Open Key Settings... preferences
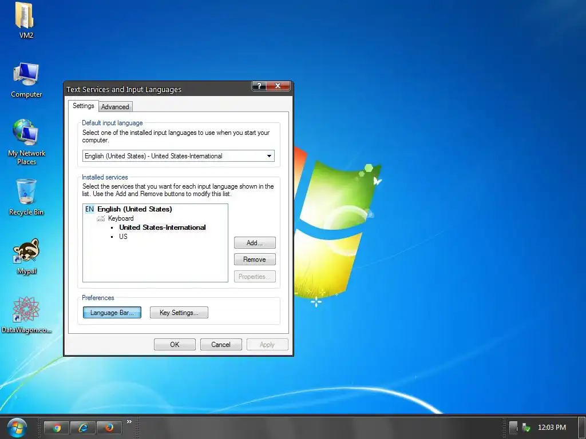 pos(179,313)
